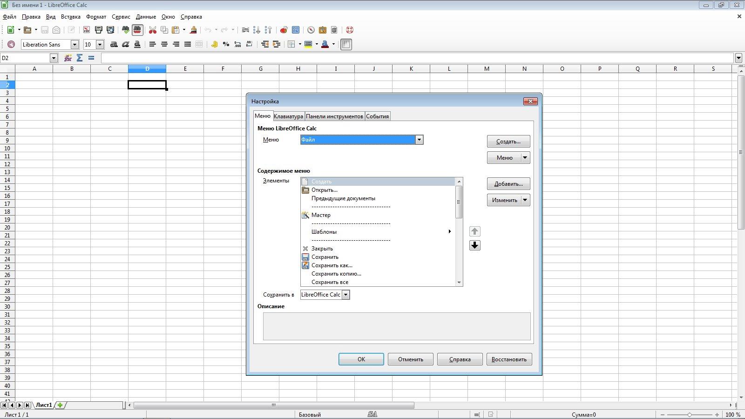745x419 pixels.
Task: Move selected menu item down with arrow
Action: click(x=474, y=245)
